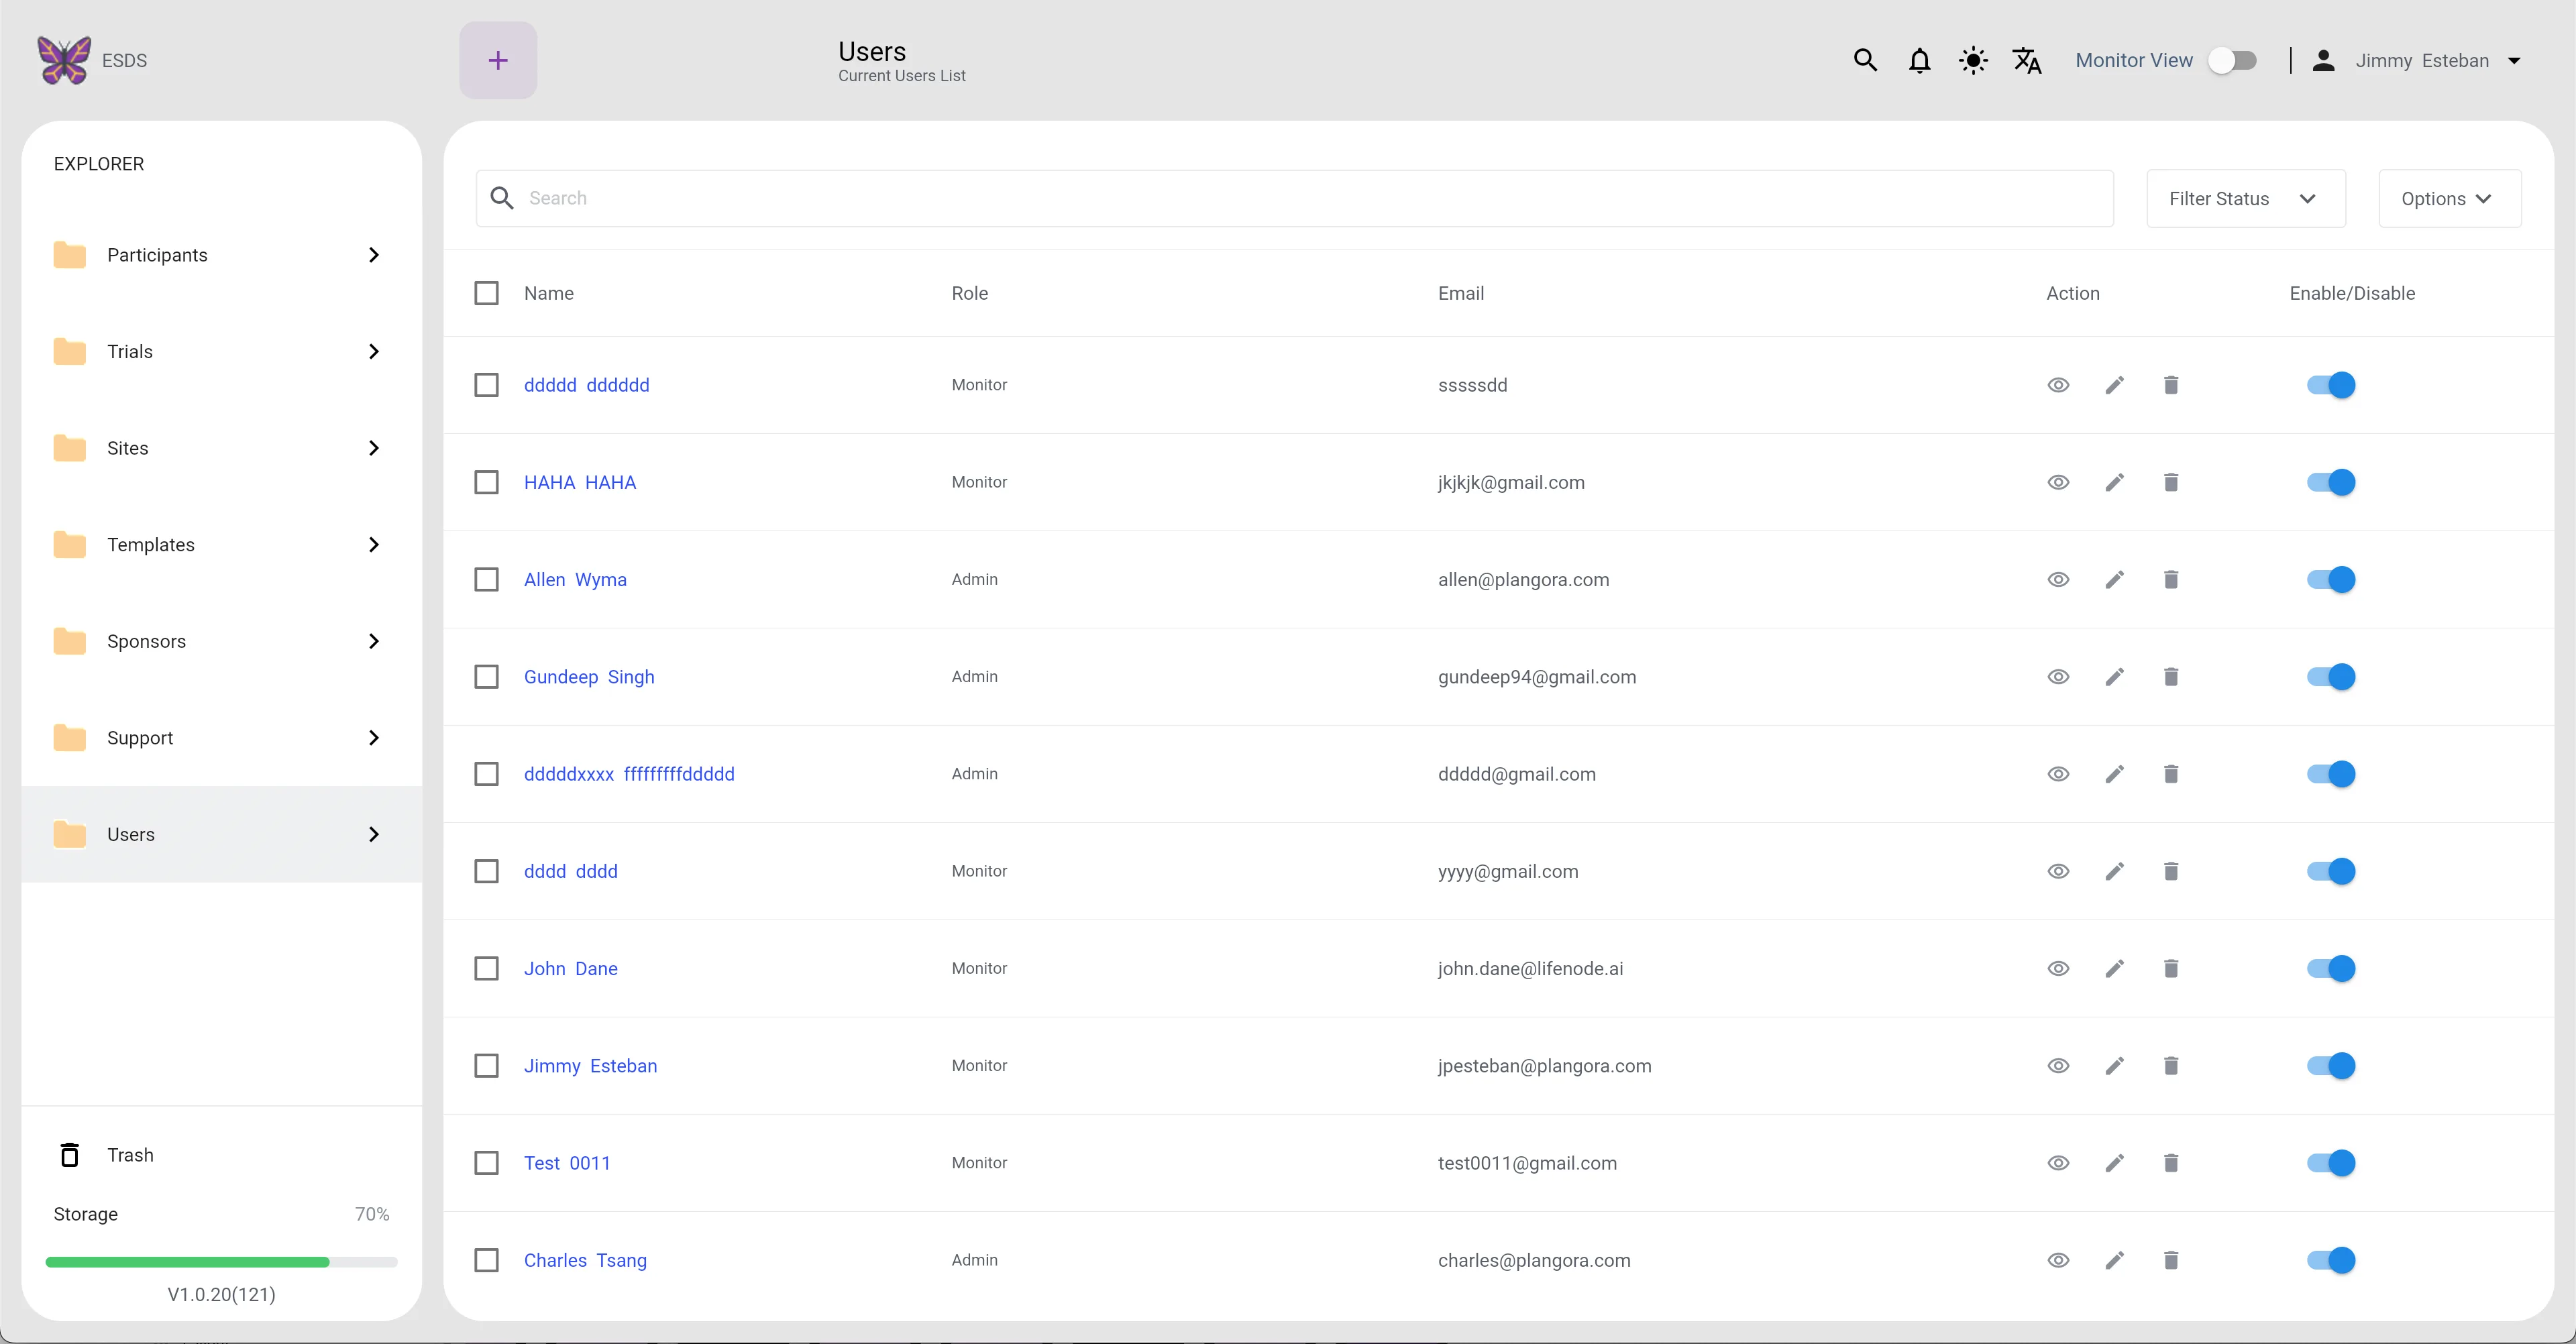2576x1344 pixels.
Task: Tick the select-all checkbox in the header
Action: coord(486,293)
